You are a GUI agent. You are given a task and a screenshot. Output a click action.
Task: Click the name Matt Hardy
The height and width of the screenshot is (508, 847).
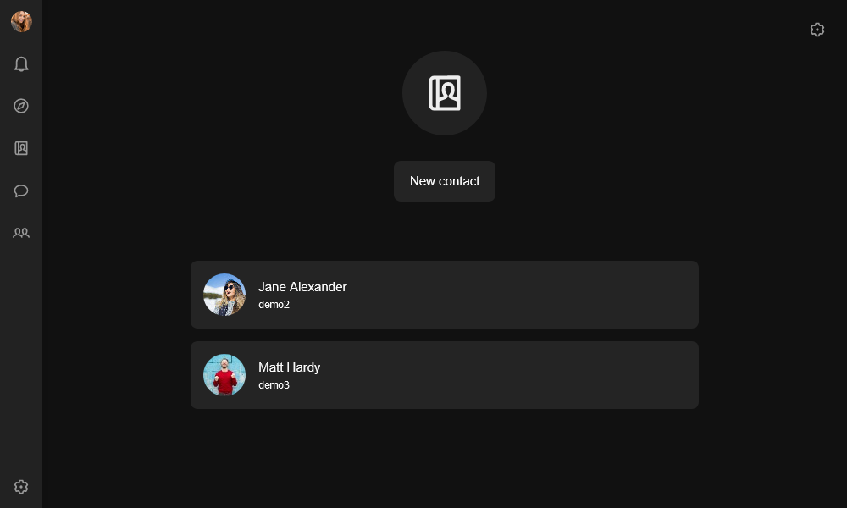289,367
